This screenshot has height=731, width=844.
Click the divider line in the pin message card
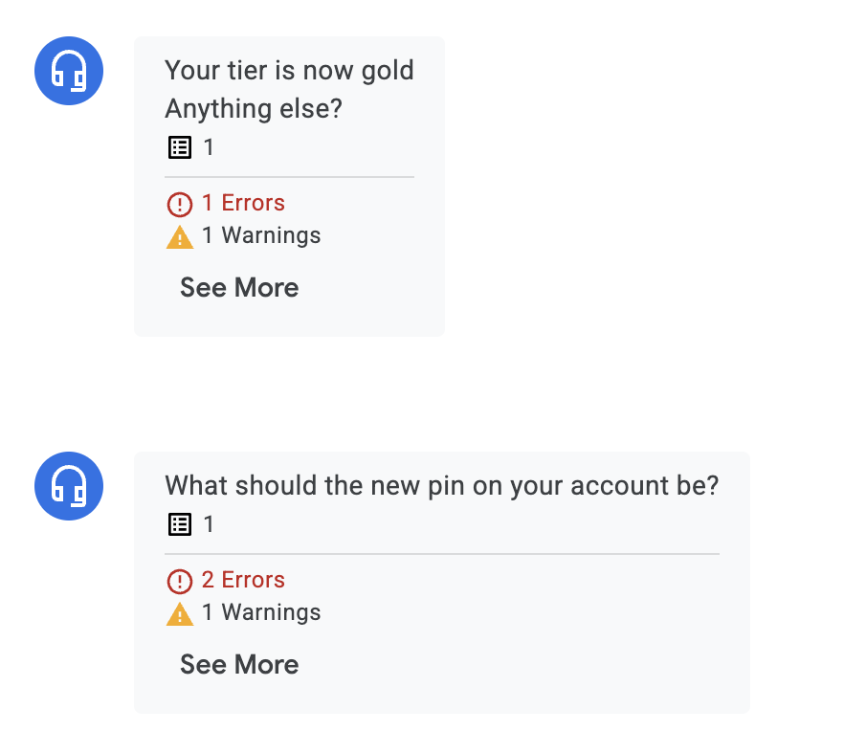pos(442,553)
